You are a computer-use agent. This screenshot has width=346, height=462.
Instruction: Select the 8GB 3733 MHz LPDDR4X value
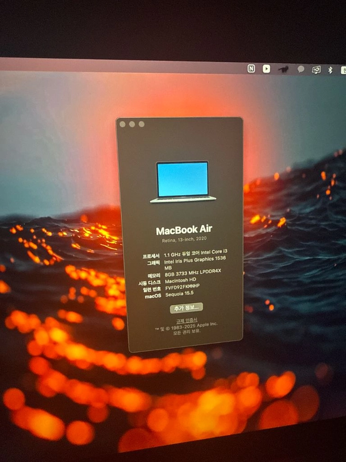(x=193, y=273)
